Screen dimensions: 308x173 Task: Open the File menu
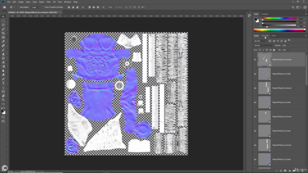tap(9, 2)
